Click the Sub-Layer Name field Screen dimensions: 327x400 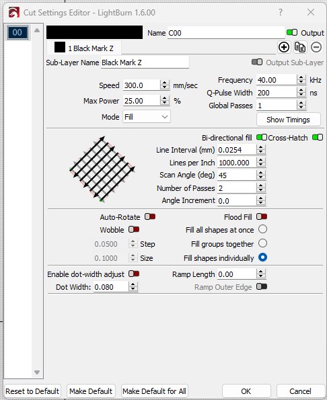point(145,63)
